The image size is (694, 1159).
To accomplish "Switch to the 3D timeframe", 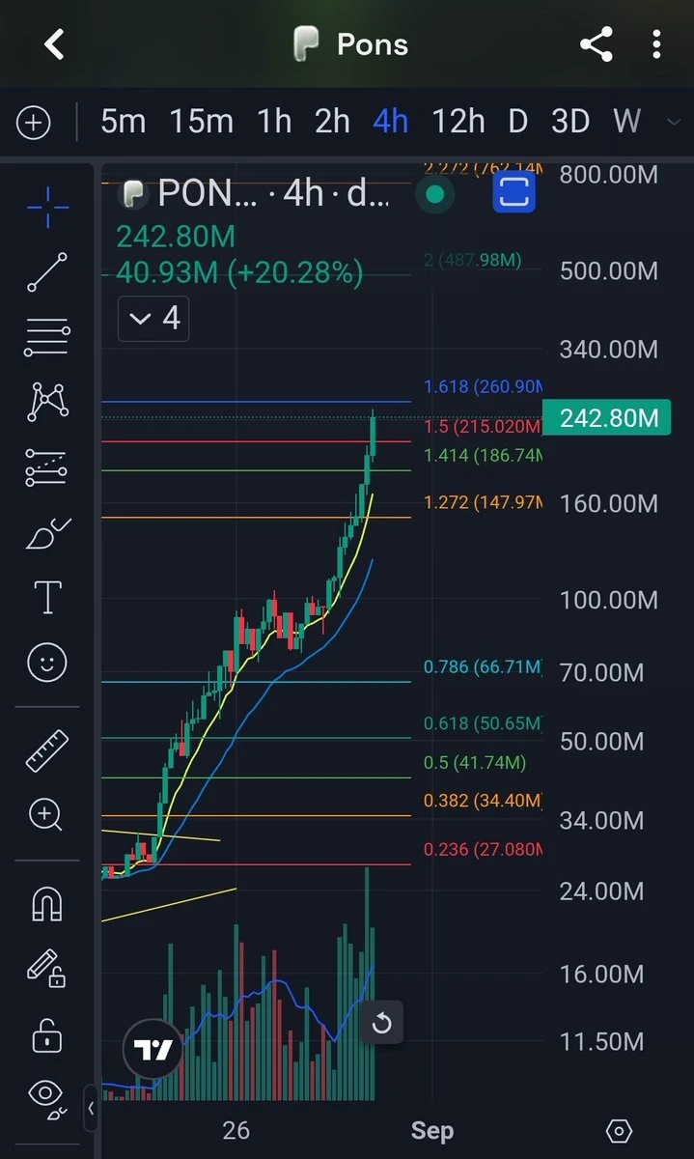I will [x=570, y=122].
